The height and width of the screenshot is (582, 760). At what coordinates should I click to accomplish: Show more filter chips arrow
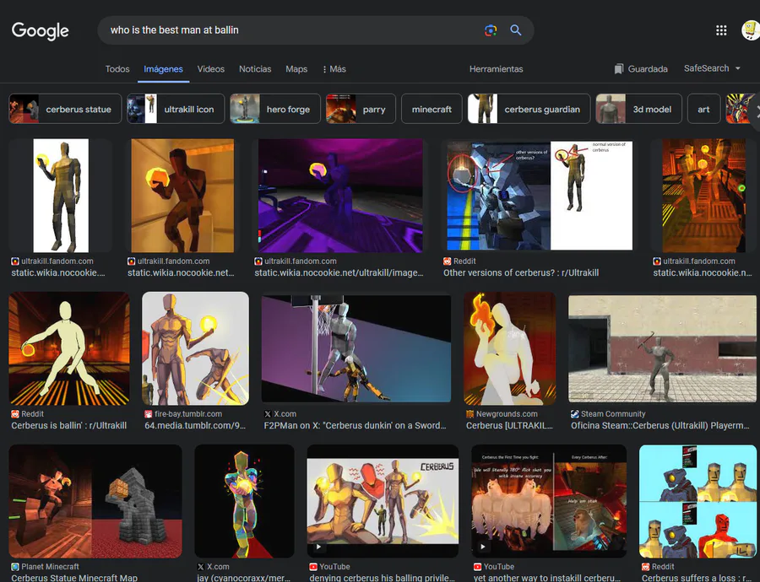click(x=755, y=112)
